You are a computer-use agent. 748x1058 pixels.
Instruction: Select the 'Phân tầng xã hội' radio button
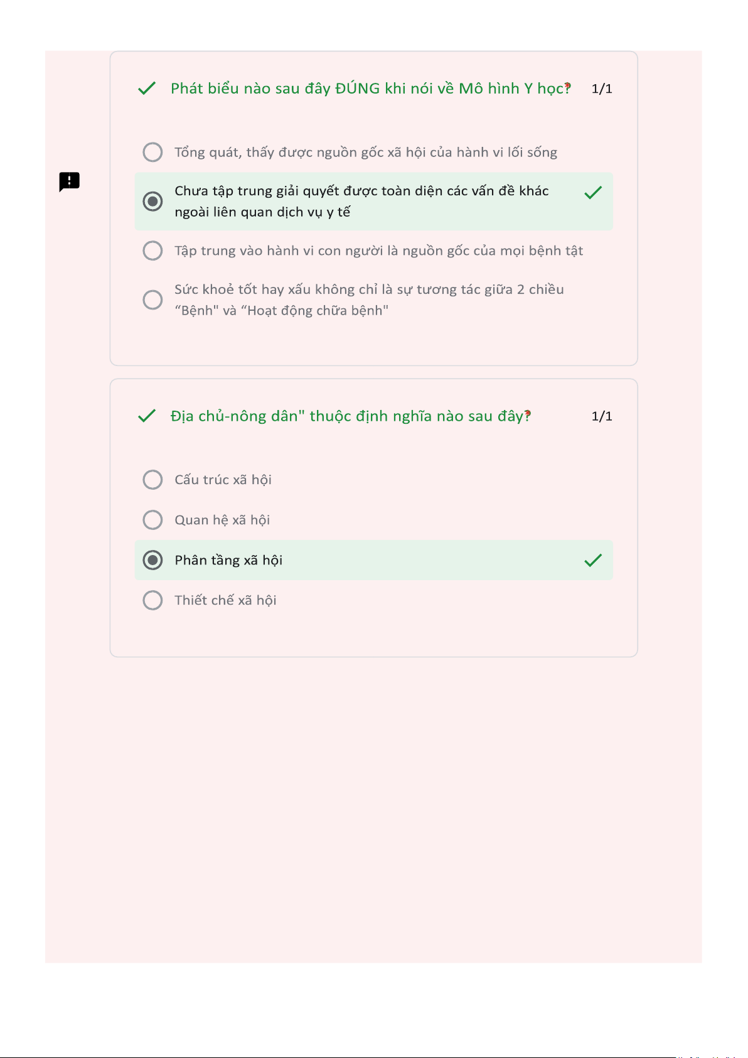(x=152, y=560)
